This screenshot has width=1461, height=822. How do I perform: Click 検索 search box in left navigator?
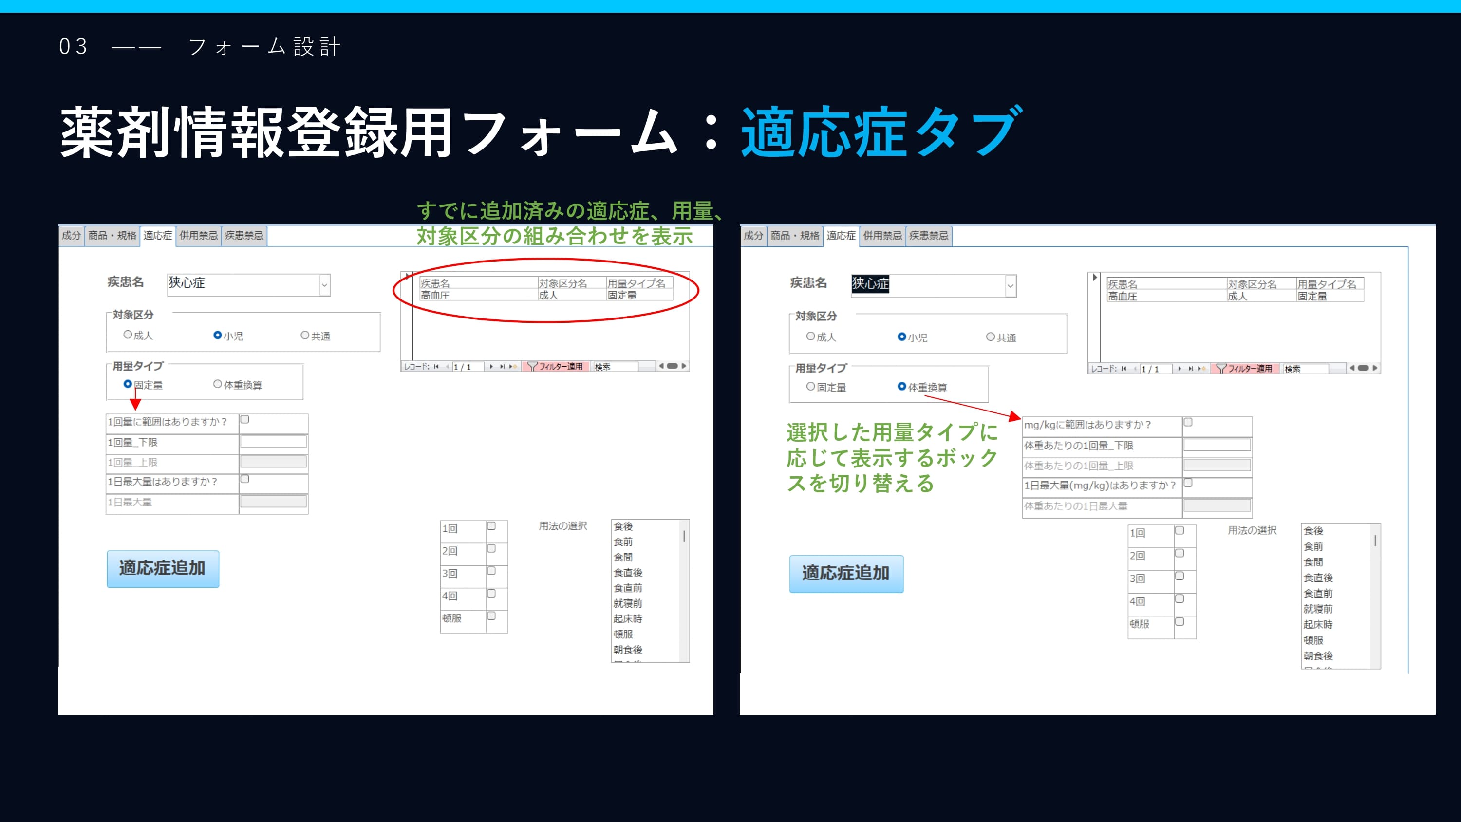(x=616, y=367)
